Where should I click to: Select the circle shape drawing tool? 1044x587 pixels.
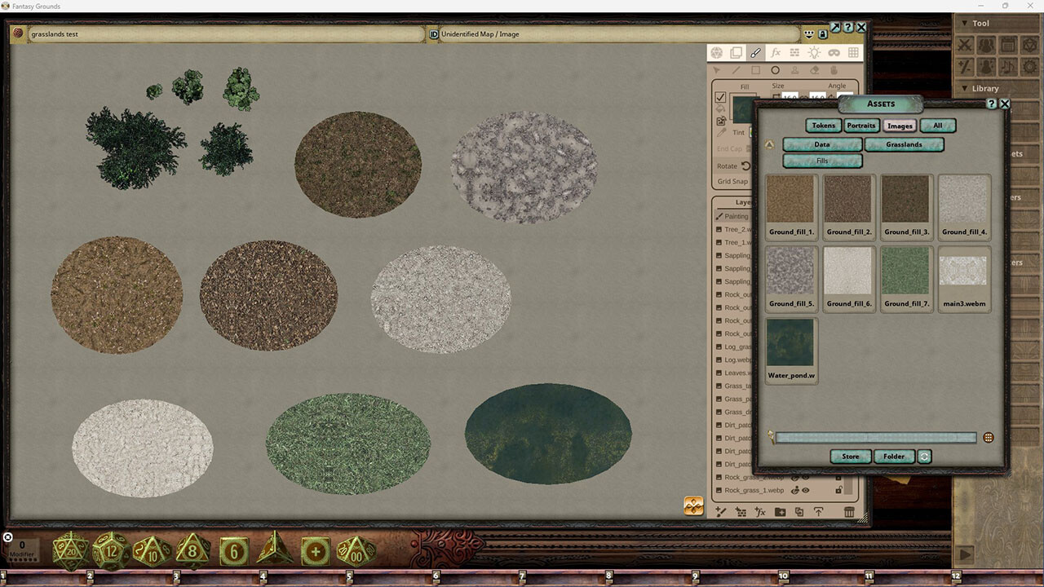(x=775, y=70)
